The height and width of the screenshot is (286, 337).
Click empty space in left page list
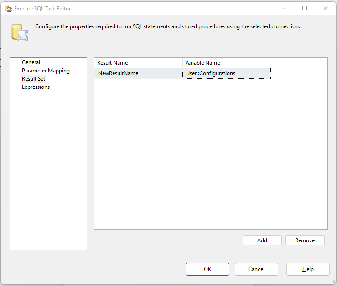(x=48, y=173)
